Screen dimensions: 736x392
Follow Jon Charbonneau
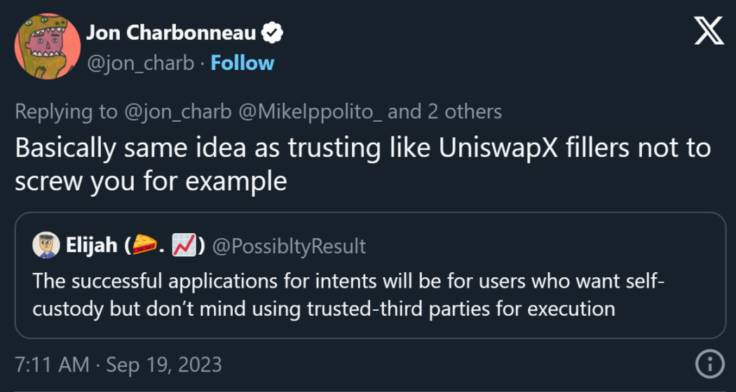pyautogui.click(x=243, y=63)
